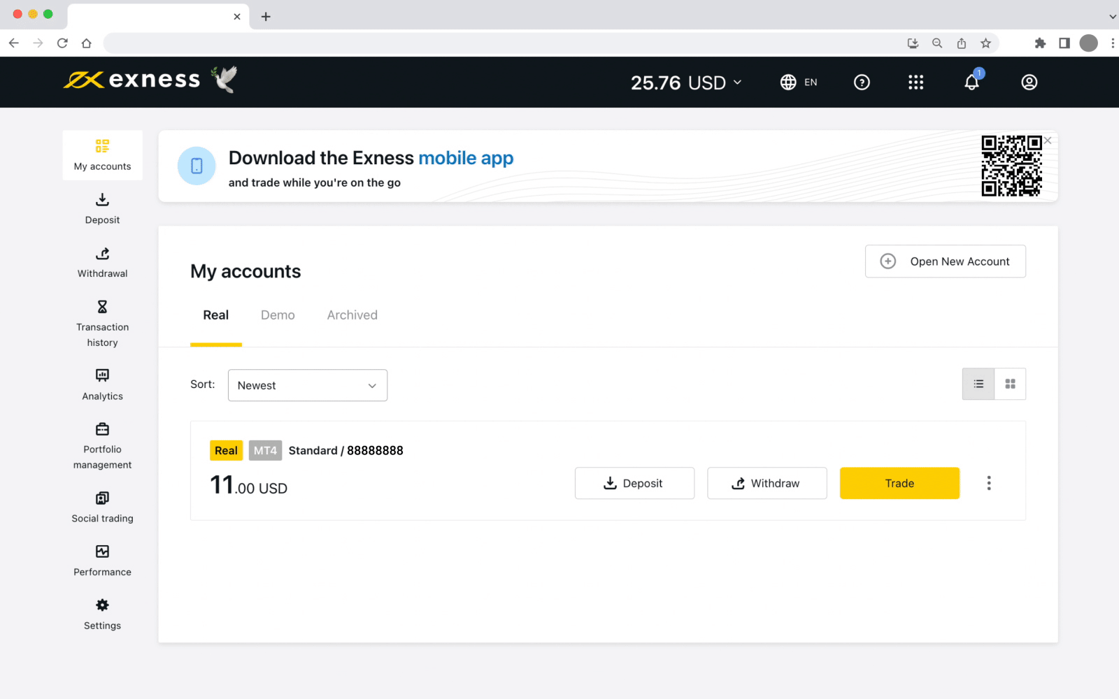Open Social trading in sidebar
The height and width of the screenshot is (699, 1119).
[102, 507]
